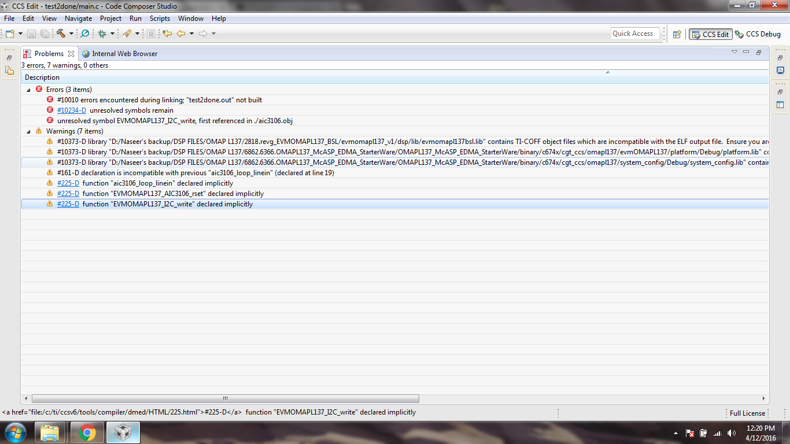Open the #10234-D error link
This screenshot has height=444, width=790.
pos(72,110)
